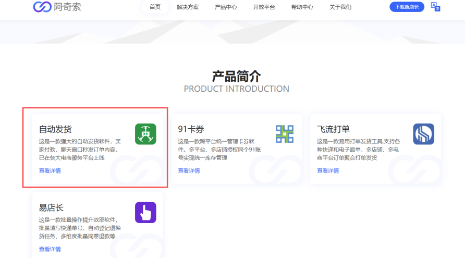Click the 阿奇索 brand name text
465x258 pixels.
[67, 7]
